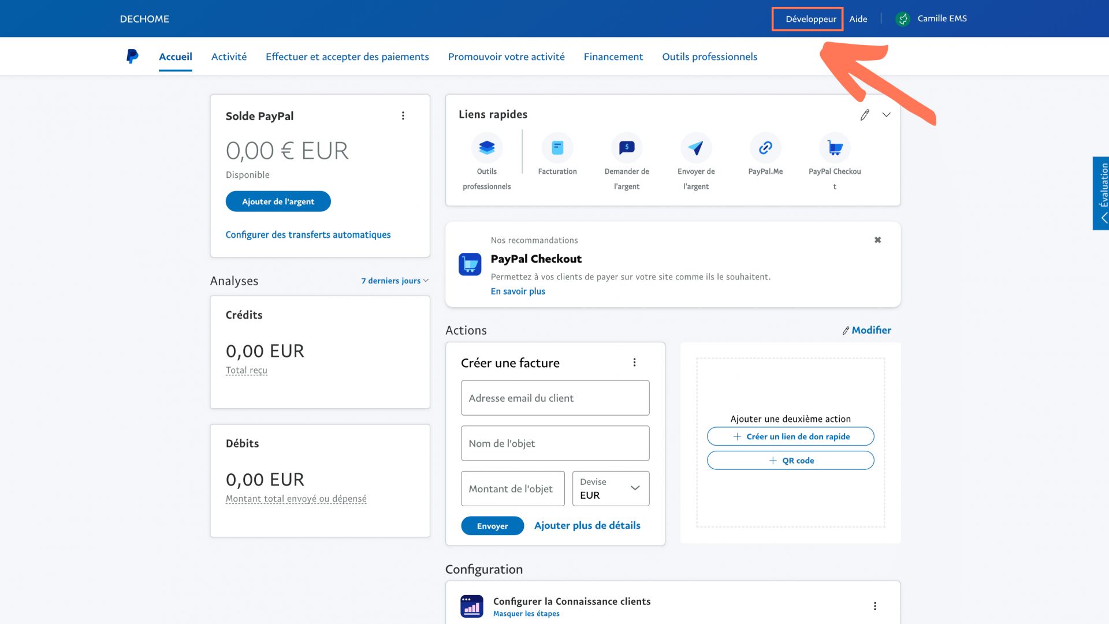Click Configurer la Connaissance clients heading
This screenshot has width=1109, height=624.
click(x=572, y=601)
